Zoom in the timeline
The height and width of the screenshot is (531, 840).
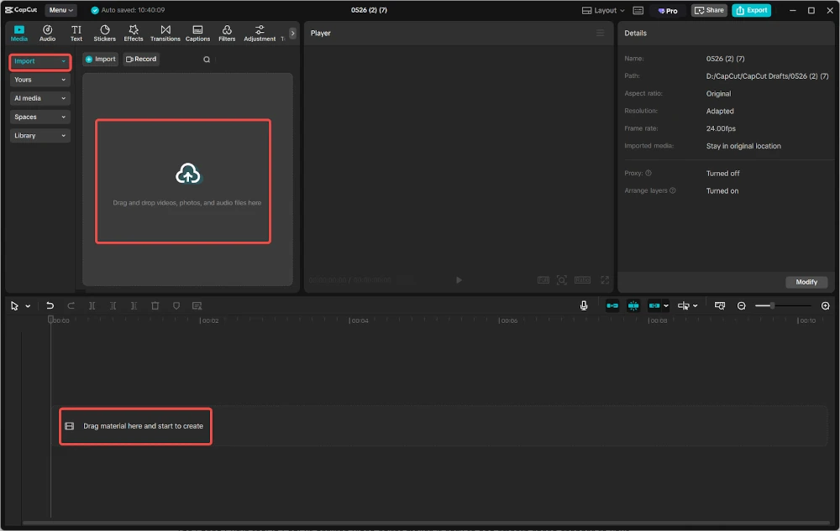(826, 306)
